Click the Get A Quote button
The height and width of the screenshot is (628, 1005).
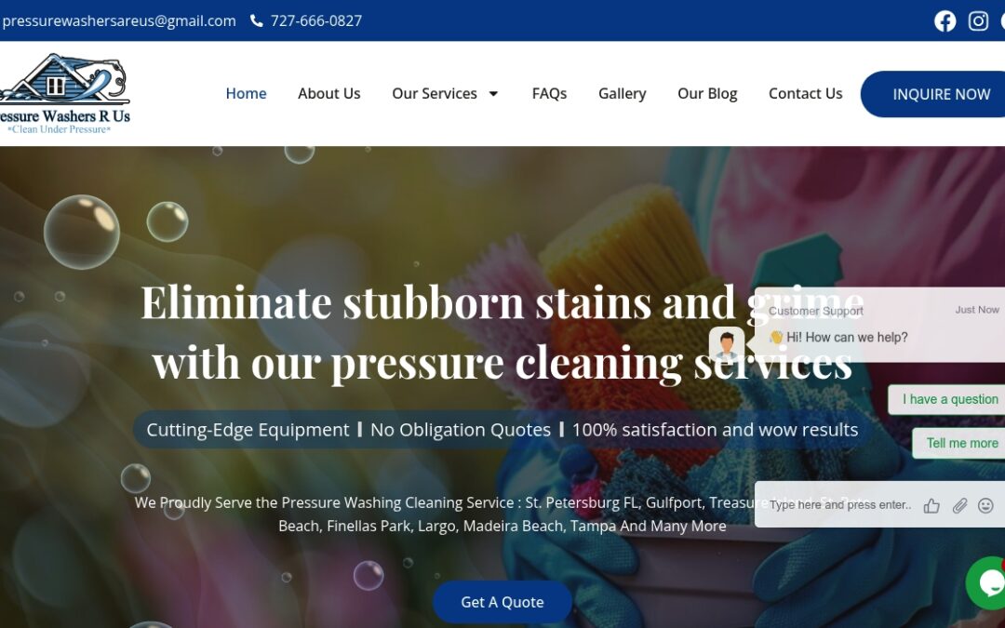coord(502,602)
